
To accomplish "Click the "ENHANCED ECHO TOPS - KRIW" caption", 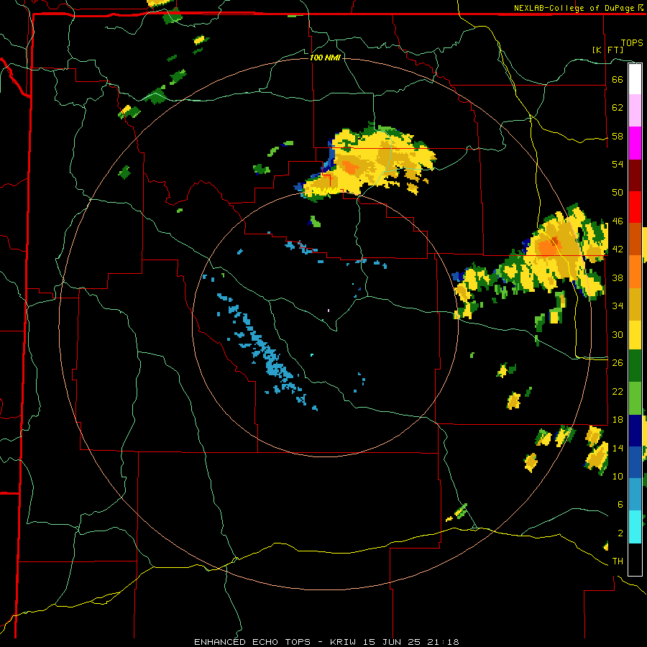I will click(275, 642).
